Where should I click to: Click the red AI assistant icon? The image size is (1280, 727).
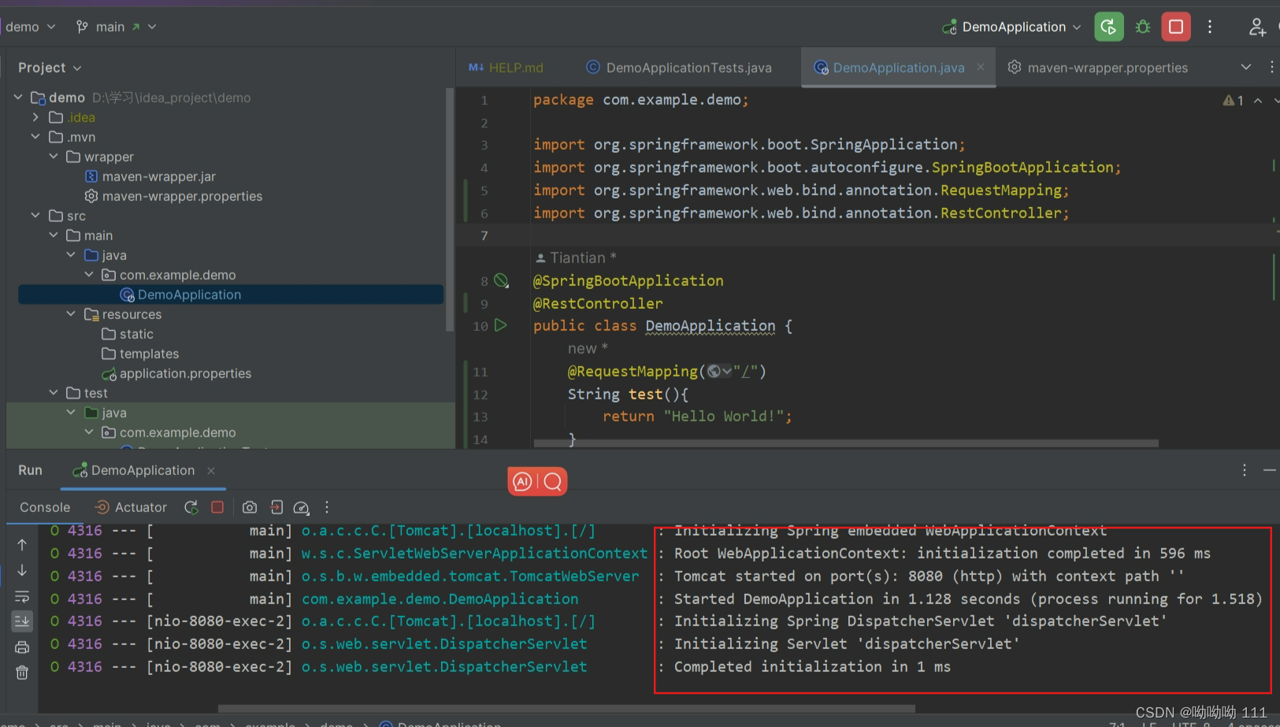pos(522,481)
